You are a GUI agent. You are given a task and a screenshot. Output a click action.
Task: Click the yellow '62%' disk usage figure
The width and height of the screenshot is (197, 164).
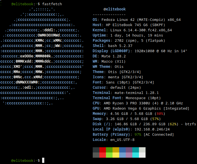(x=173, y=124)
